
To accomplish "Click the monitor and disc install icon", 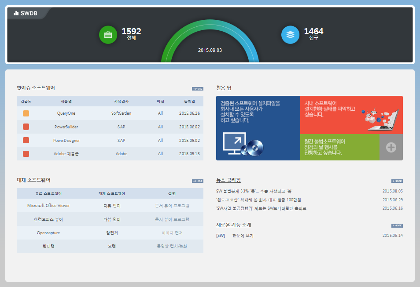I will 243,144.
